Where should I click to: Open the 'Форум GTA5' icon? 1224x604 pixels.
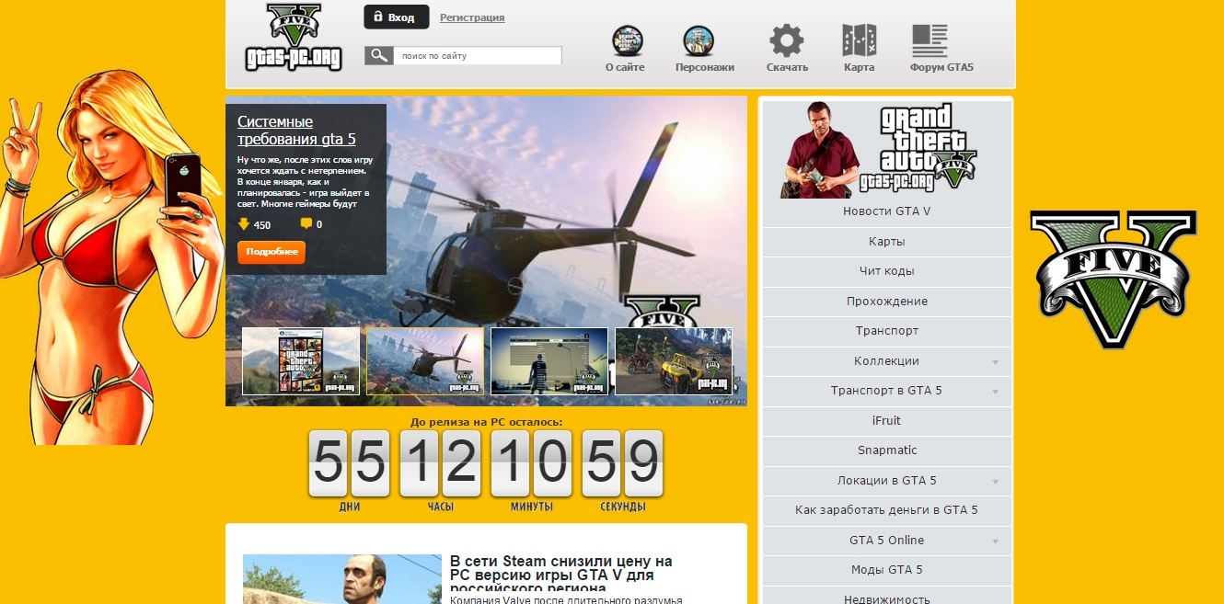pos(930,40)
